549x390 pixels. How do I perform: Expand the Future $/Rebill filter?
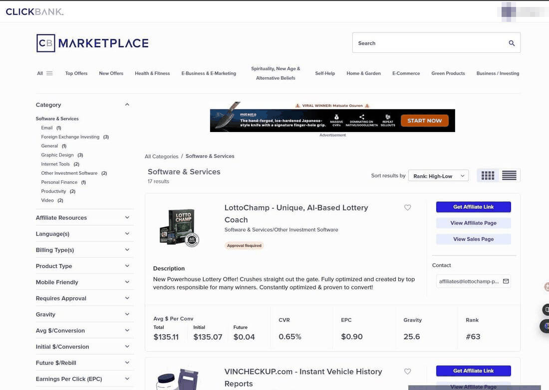[84, 363]
